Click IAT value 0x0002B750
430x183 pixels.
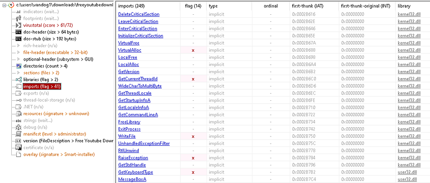pyautogui.click(x=303, y=136)
